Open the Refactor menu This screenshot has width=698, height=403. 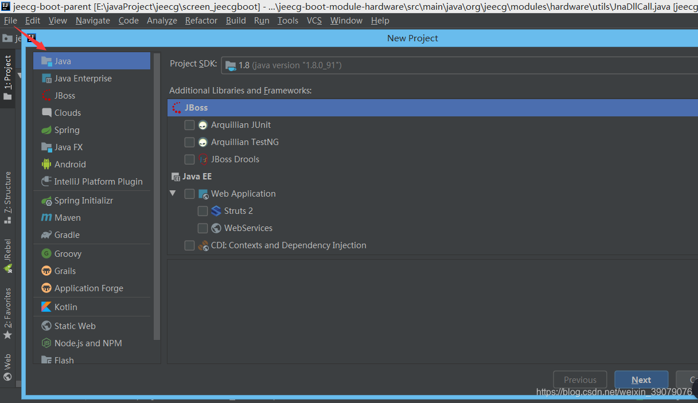(201, 21)
